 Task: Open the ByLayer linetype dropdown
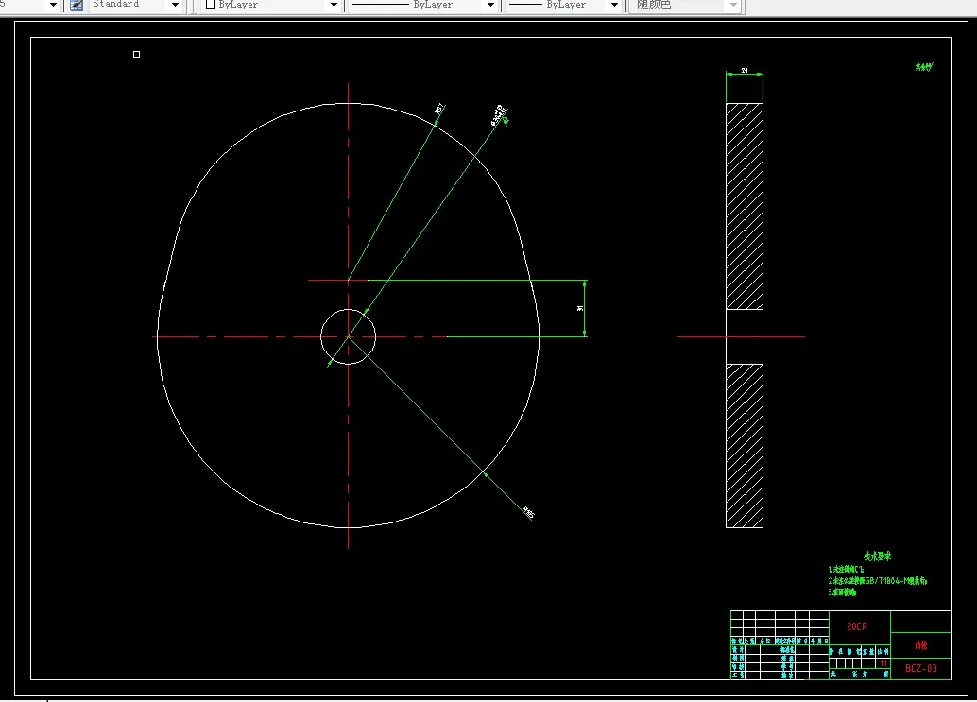(x=491, y=5)
